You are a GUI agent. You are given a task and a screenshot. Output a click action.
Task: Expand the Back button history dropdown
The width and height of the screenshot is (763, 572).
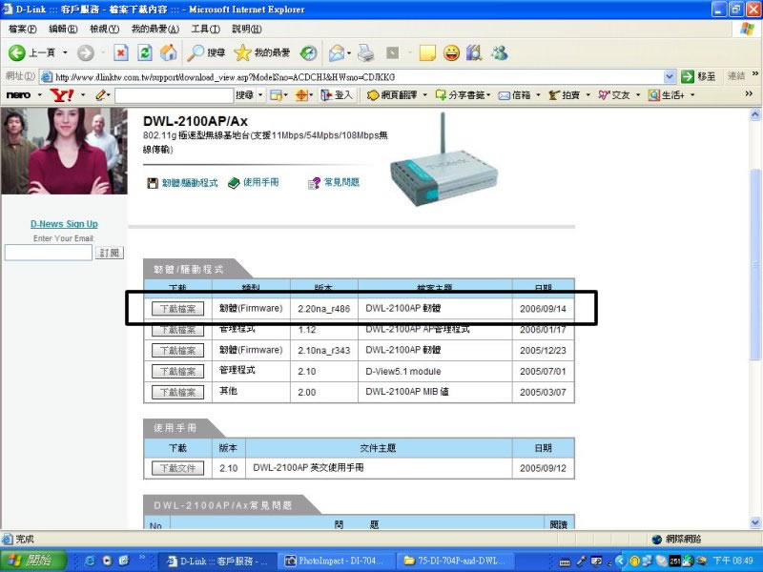tap(65, 52)
